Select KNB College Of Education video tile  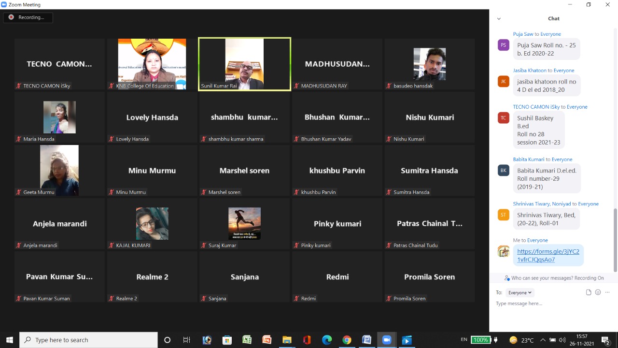click(x=152, y=64)
